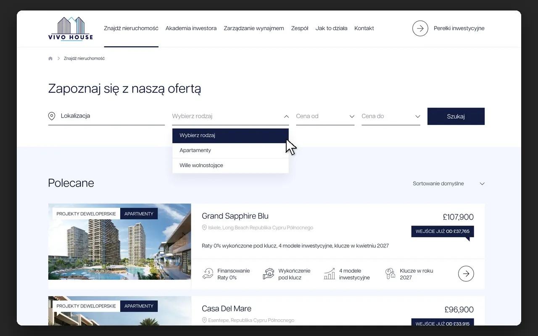Open the Grand Sapphire Blu listing title

tap(235, 216)
